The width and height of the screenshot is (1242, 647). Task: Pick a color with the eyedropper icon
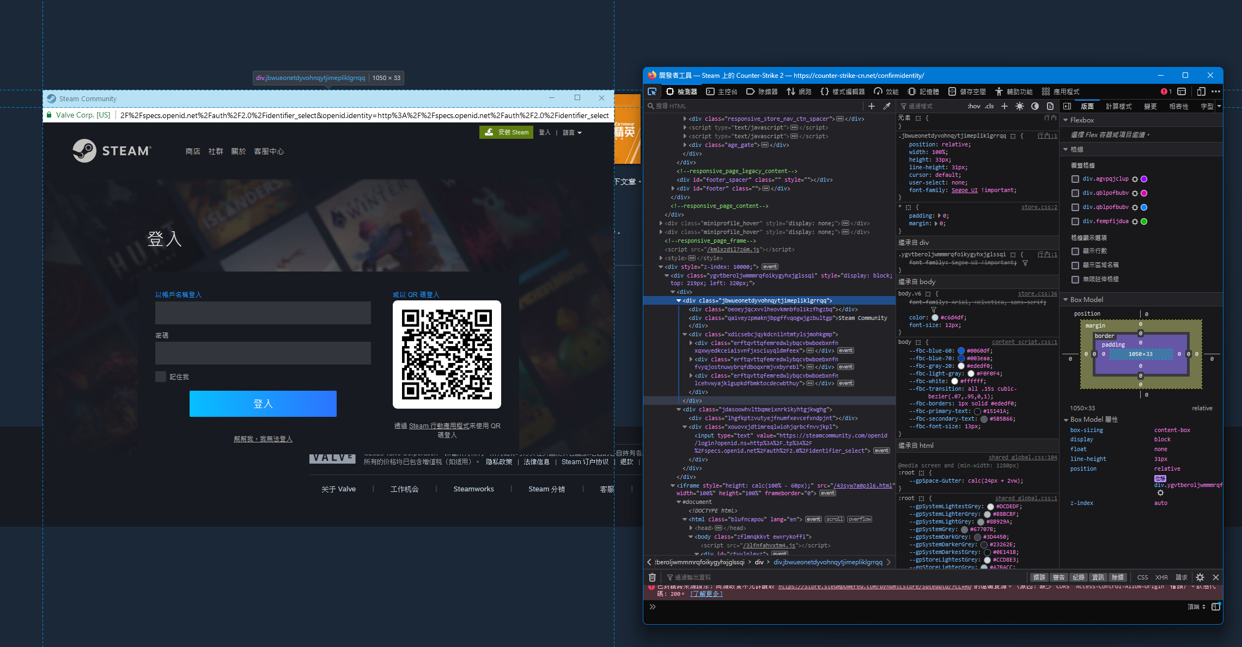[x=887, y=106]
